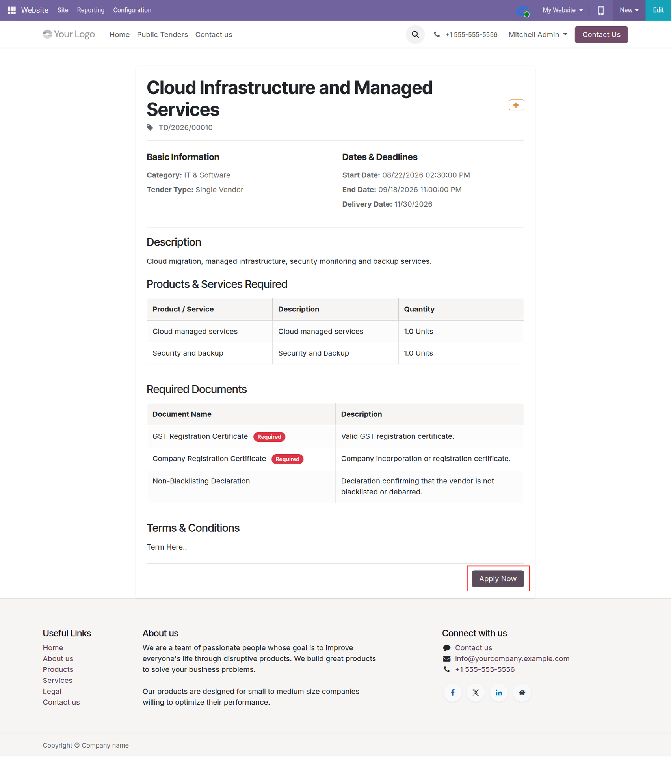Click the Contact us link in top navigation

[x=214, y=35]
